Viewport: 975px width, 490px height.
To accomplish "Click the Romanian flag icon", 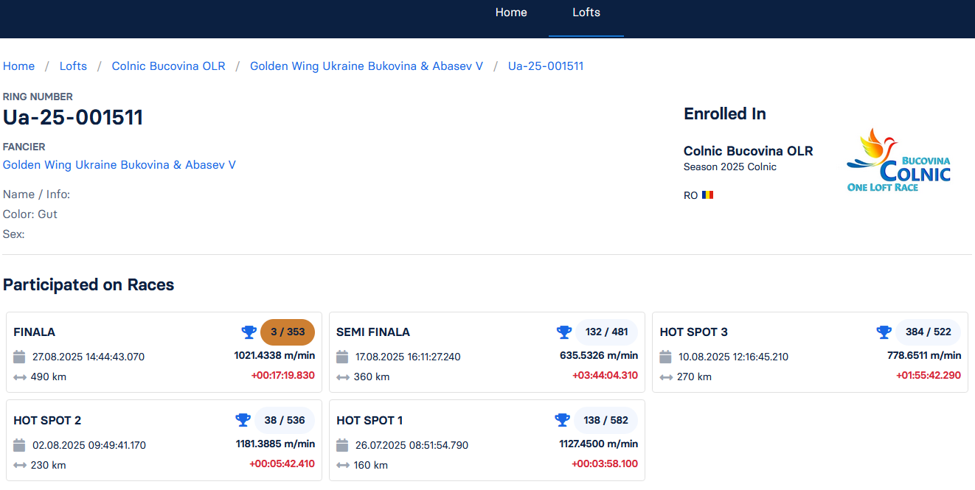I will (707, 195).
